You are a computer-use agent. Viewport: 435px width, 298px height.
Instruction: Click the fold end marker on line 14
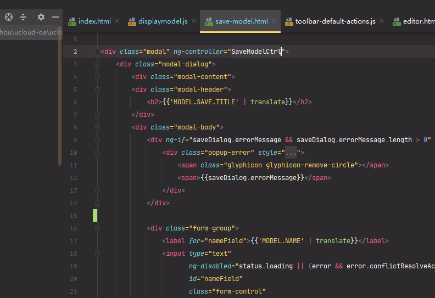[x=97, y=203]
